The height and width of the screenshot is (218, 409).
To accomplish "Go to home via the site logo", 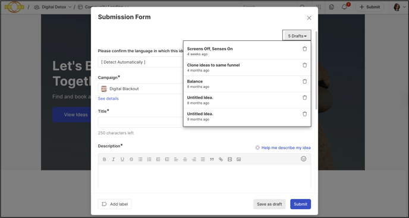I will pyautogui.click(x=14, y=7).
